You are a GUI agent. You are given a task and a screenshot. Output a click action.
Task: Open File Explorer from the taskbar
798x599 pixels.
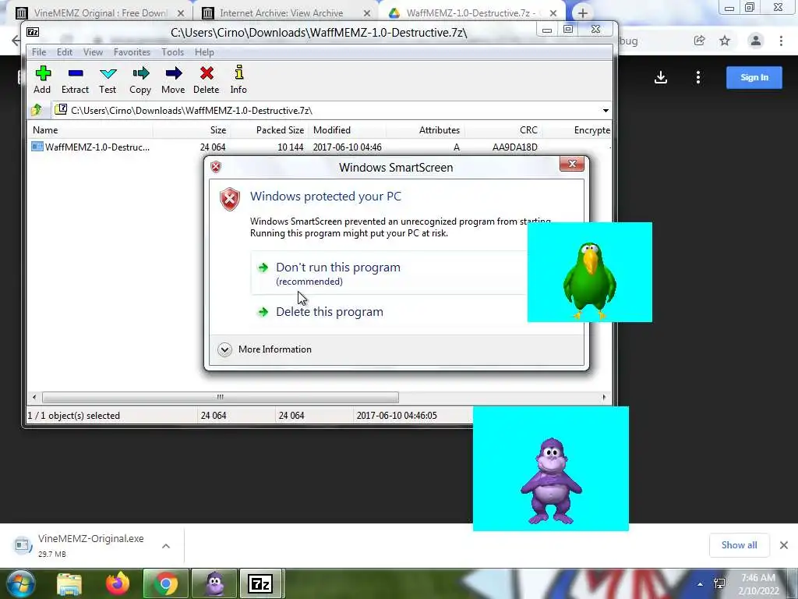click(x=69, y=583)
